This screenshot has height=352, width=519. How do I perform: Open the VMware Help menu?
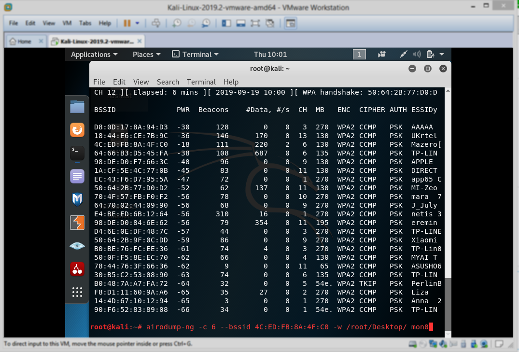point(105,23)
